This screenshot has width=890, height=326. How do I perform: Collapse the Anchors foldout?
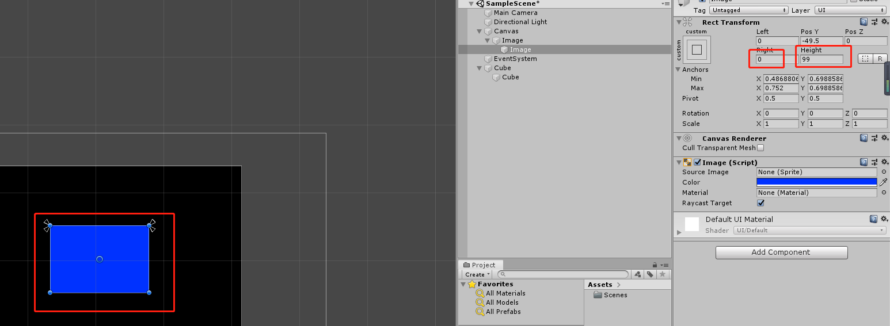(678, 70)
